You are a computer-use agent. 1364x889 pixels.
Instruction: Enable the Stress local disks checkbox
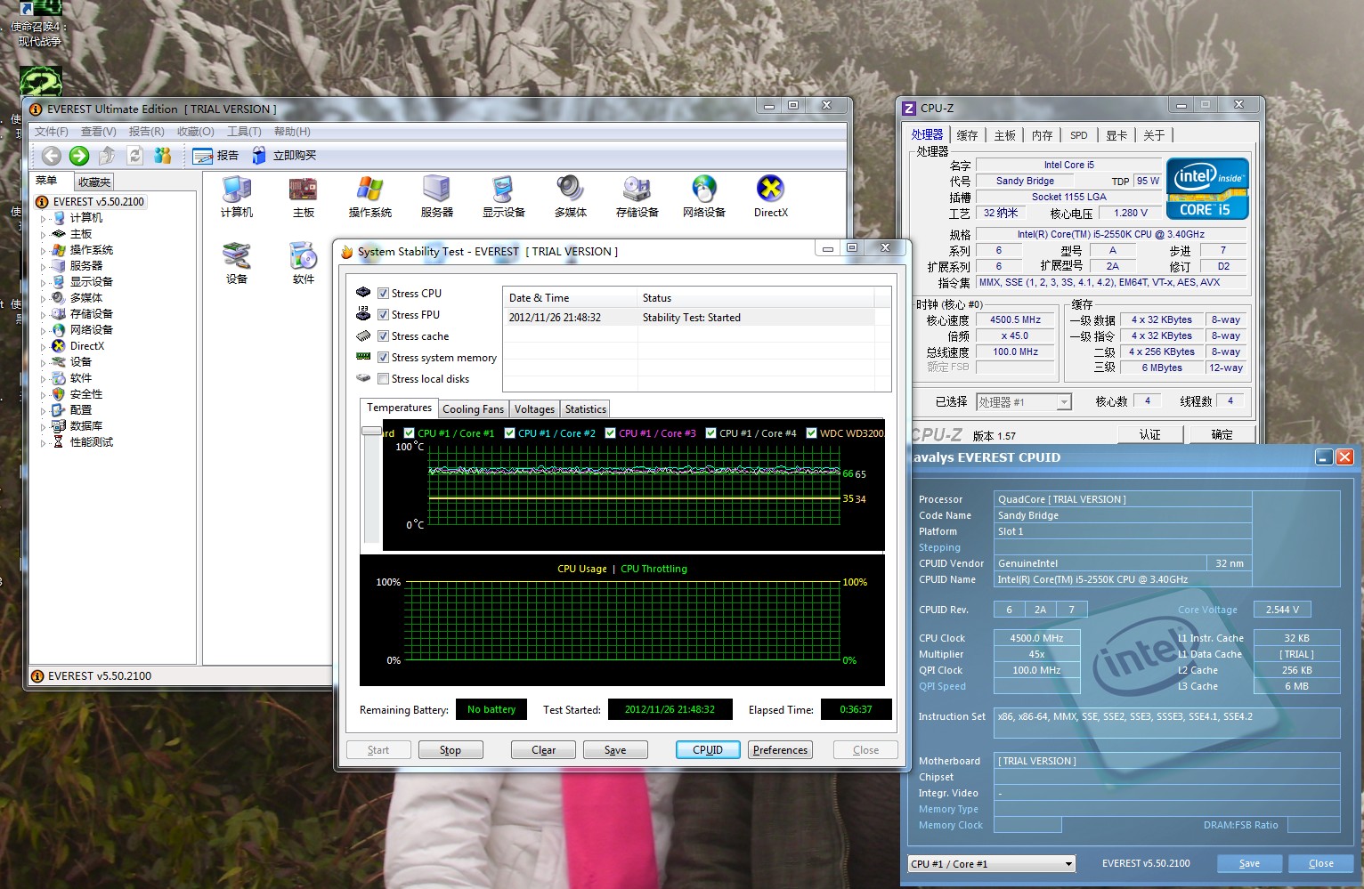pyautogui.click(x=383, y=379)
